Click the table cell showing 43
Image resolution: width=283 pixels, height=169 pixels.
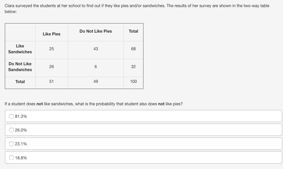tap(96, 49)
